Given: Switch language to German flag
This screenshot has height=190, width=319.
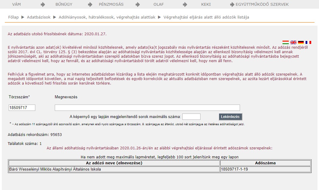Looking at the screenshot, I should (301, 42).
